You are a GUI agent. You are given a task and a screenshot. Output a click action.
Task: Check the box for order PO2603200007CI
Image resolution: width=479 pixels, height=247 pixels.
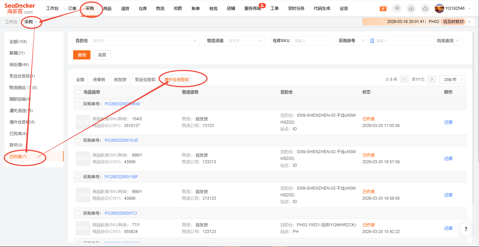pyautogui.click(x=78, y=213)
